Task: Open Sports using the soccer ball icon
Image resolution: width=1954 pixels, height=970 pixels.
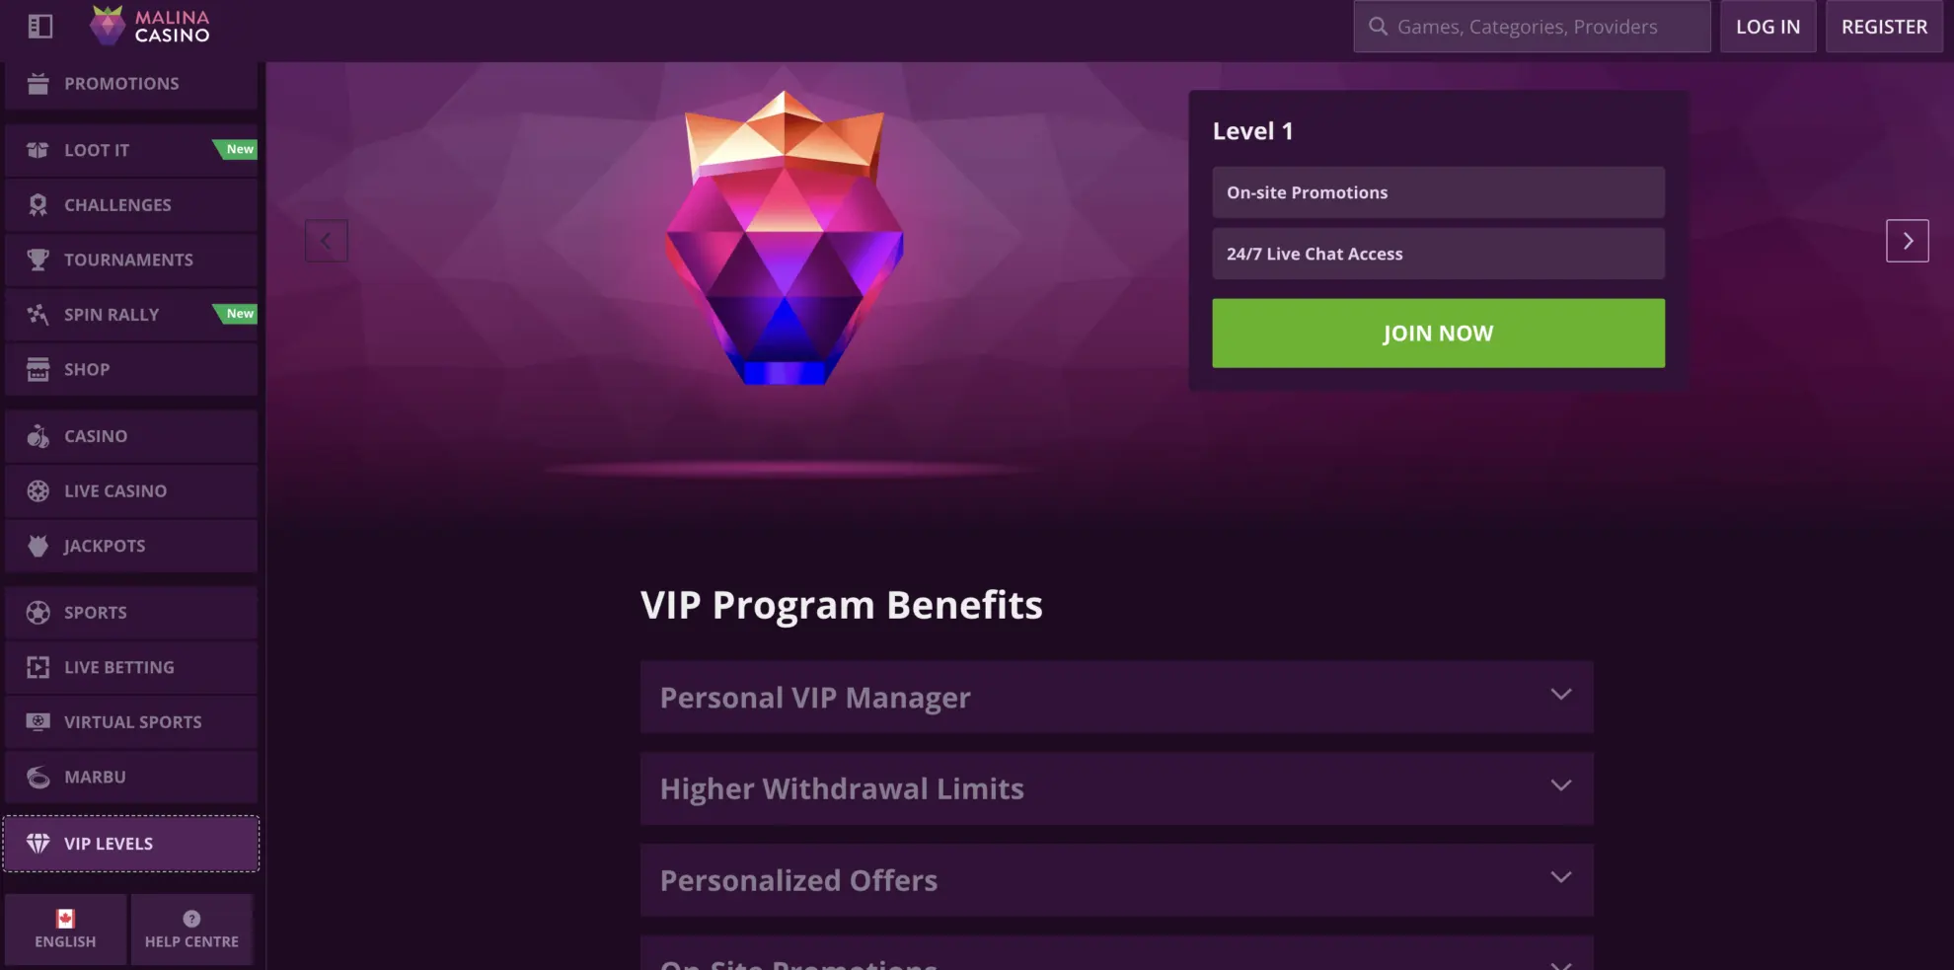Action: [x=38, y=612]
